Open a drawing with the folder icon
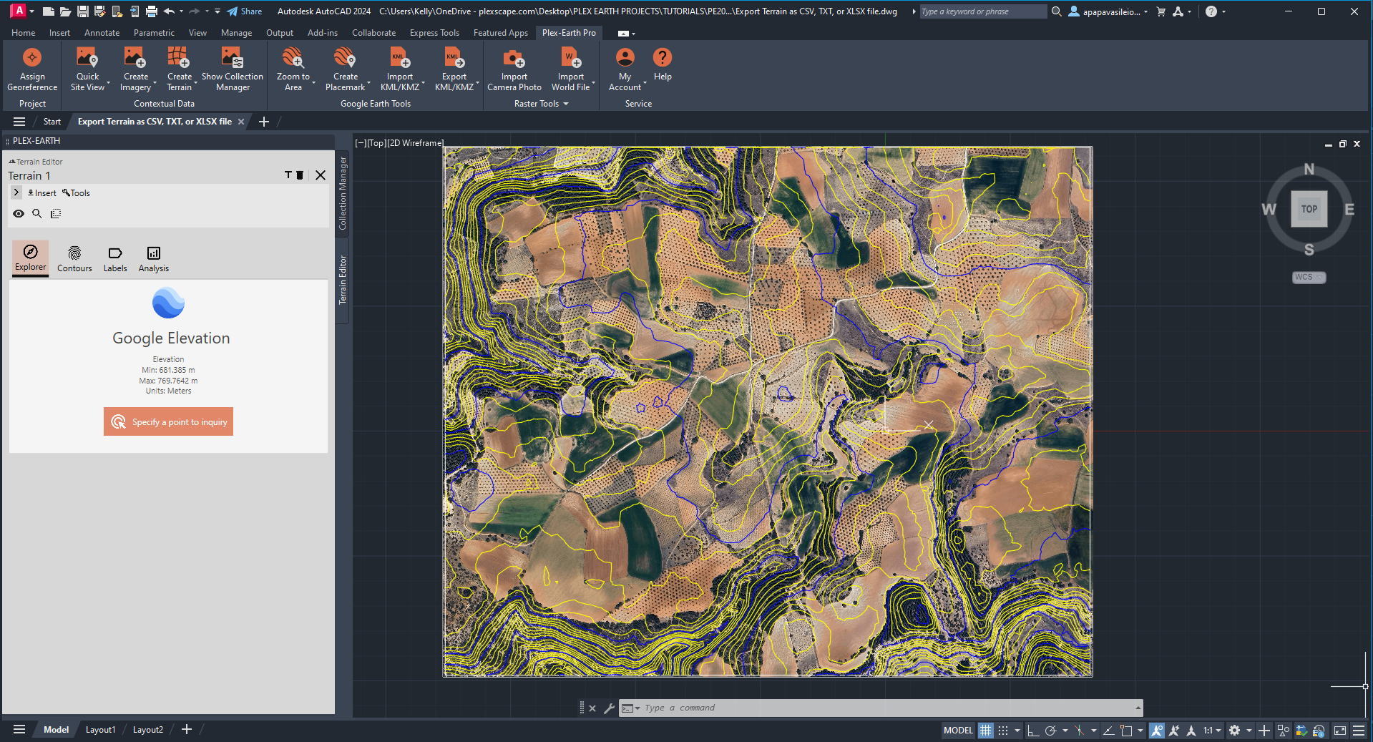Viewport: 1373px width, 742px height. tap(65, 11)
